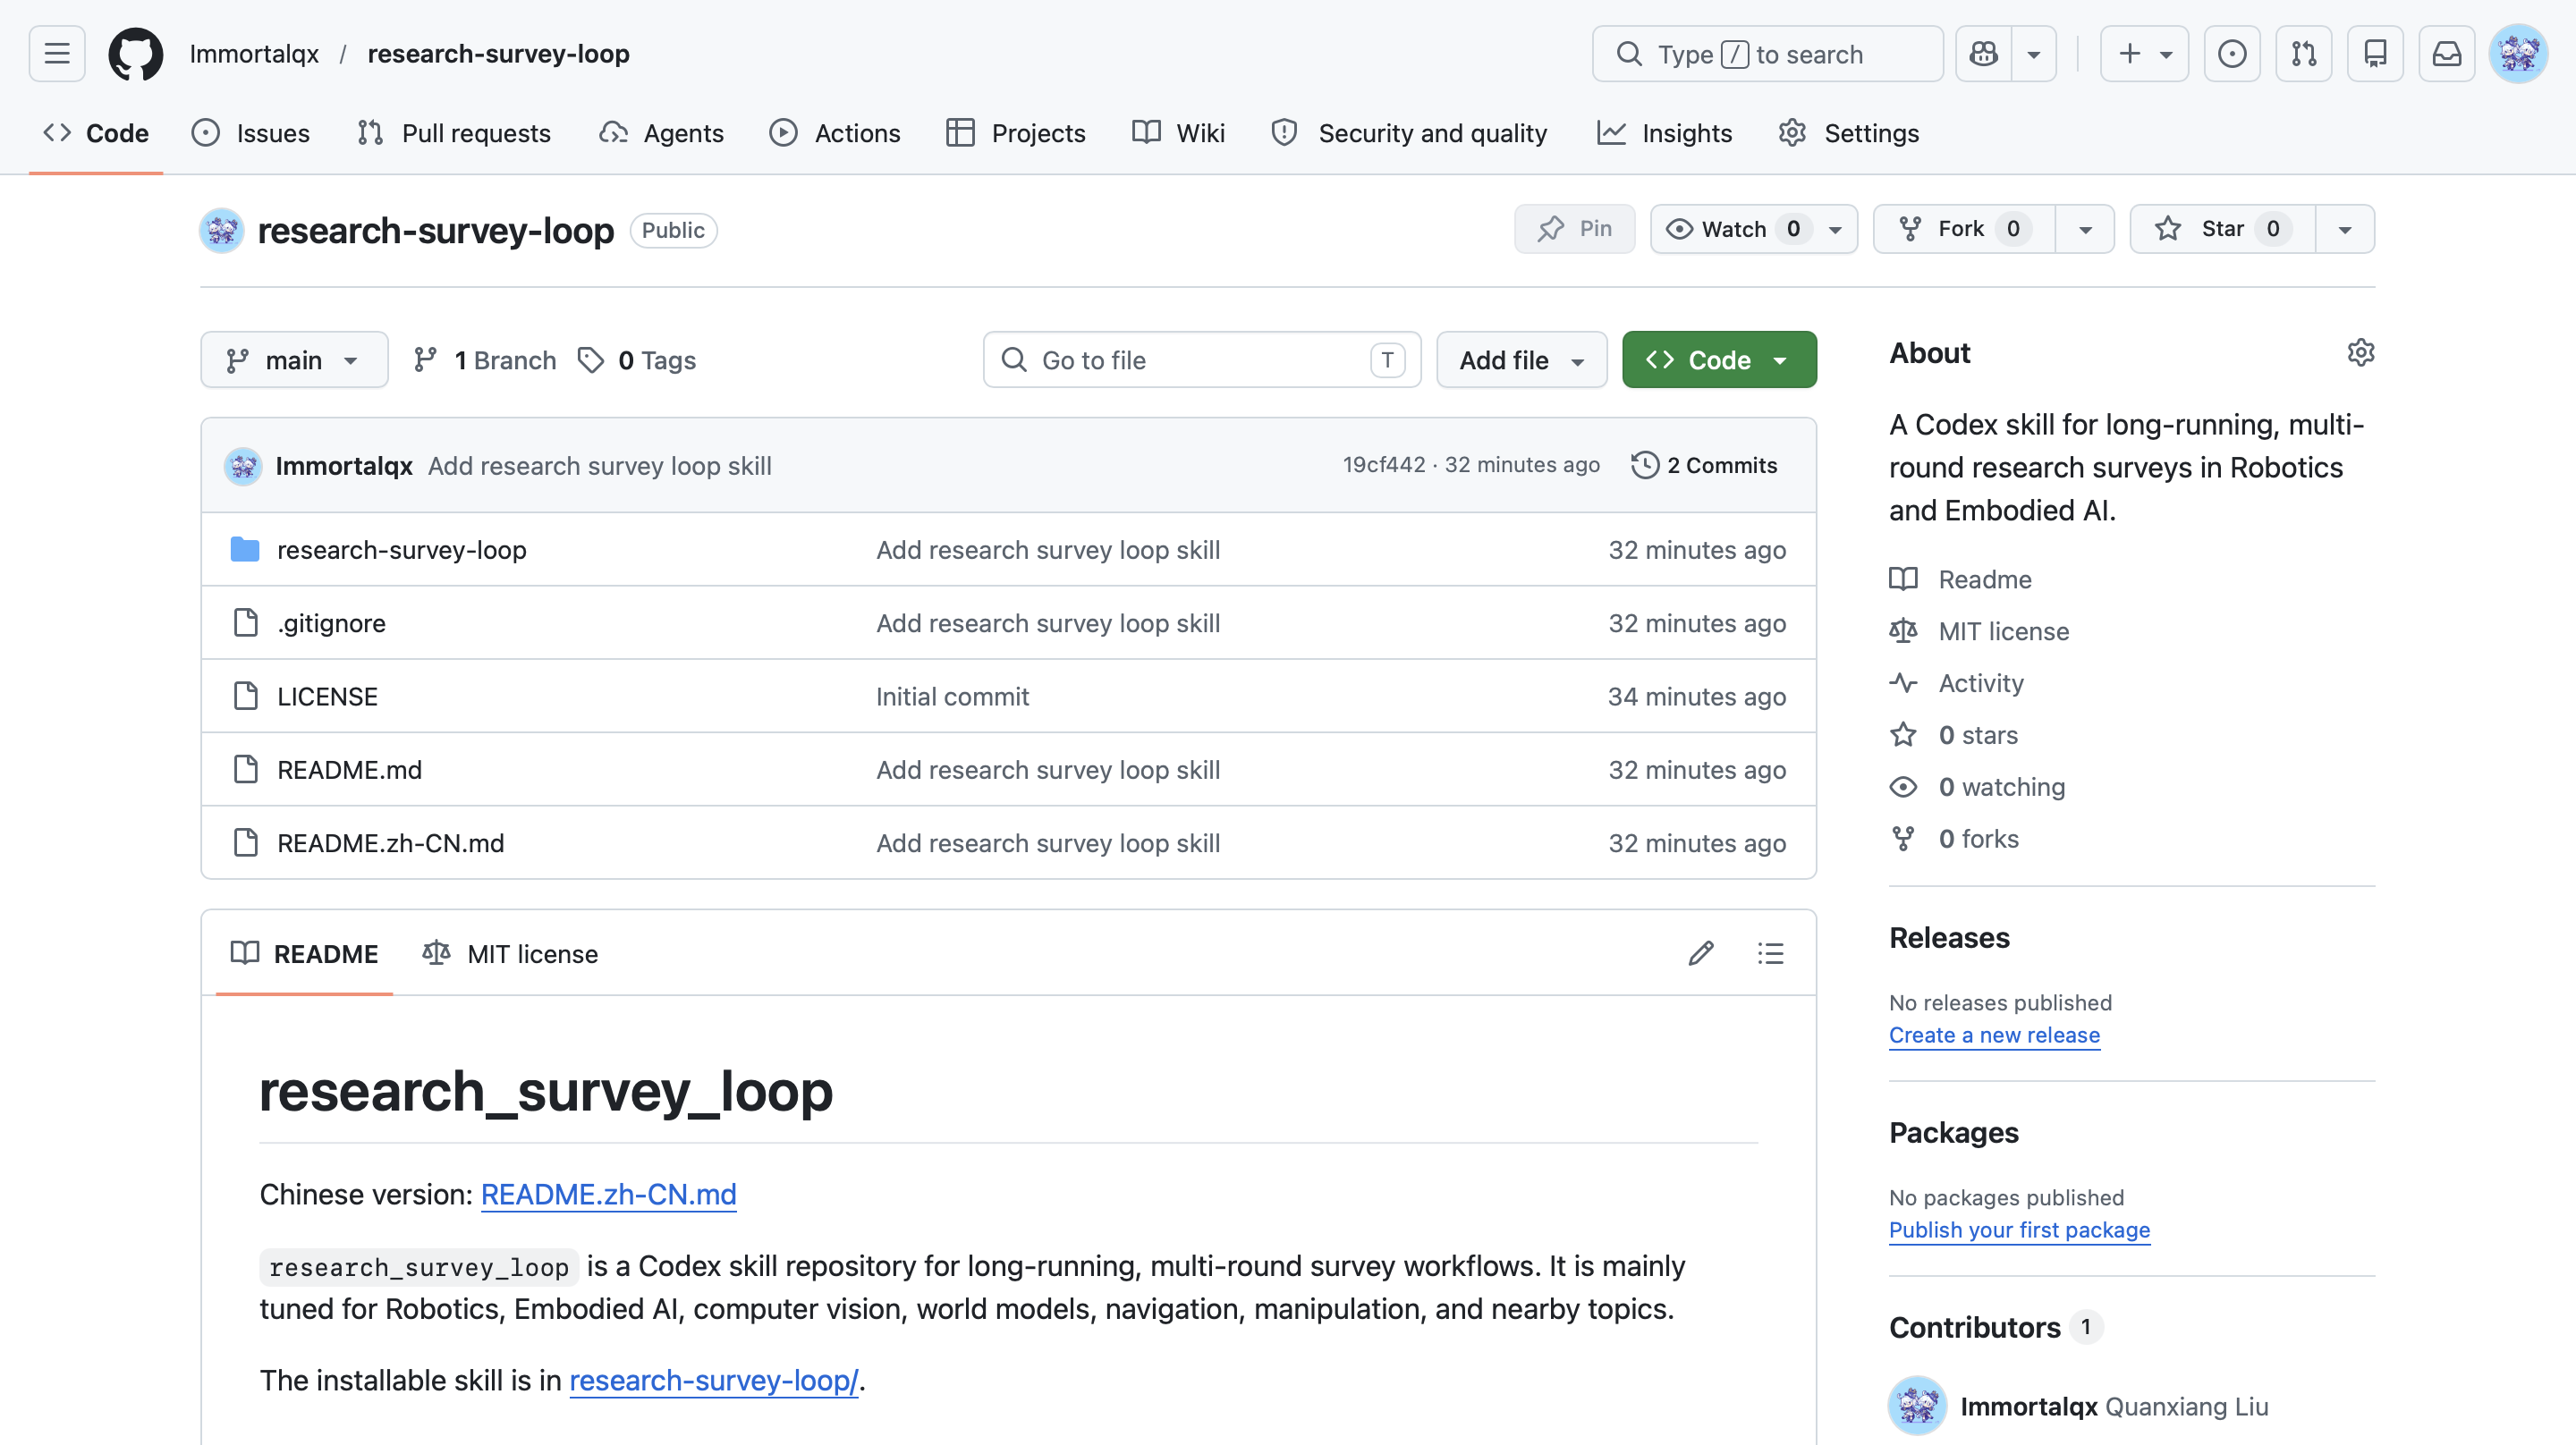
Task: Open the notifications inbox icon
Action: point(2446,54)
